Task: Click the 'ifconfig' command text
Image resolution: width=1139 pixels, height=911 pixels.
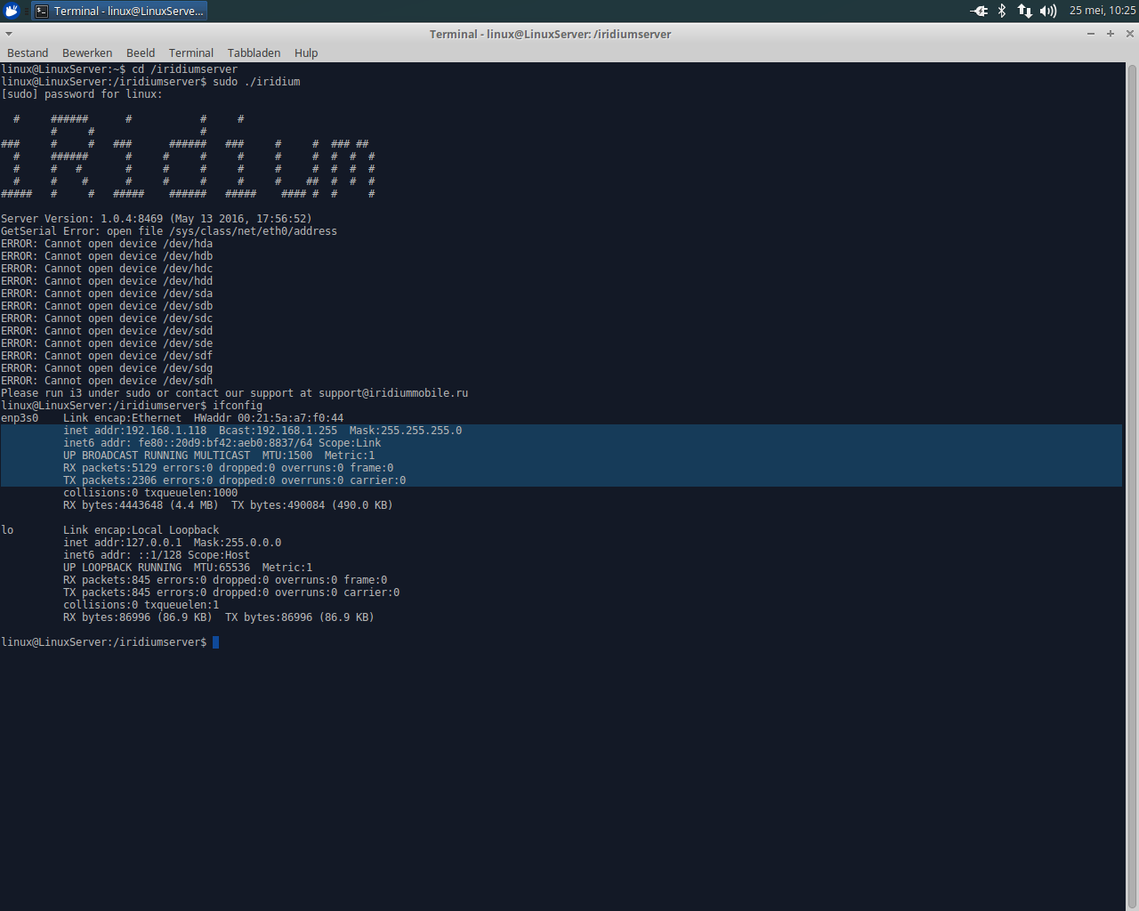Action: [x=238, y=406]
